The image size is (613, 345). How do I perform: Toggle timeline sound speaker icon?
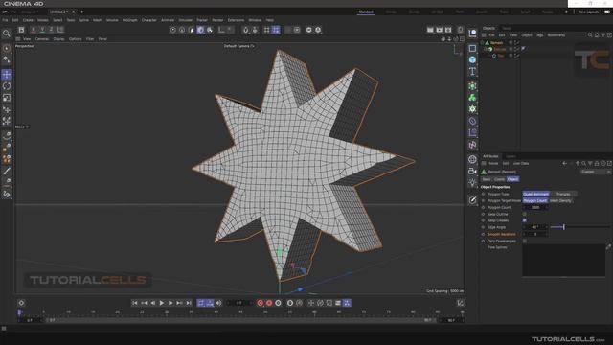point(218,303)
